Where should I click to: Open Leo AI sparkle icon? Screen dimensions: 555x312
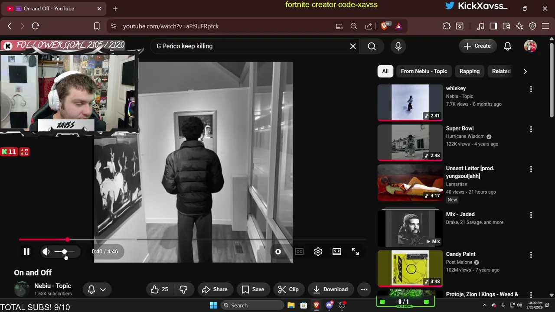519,26
